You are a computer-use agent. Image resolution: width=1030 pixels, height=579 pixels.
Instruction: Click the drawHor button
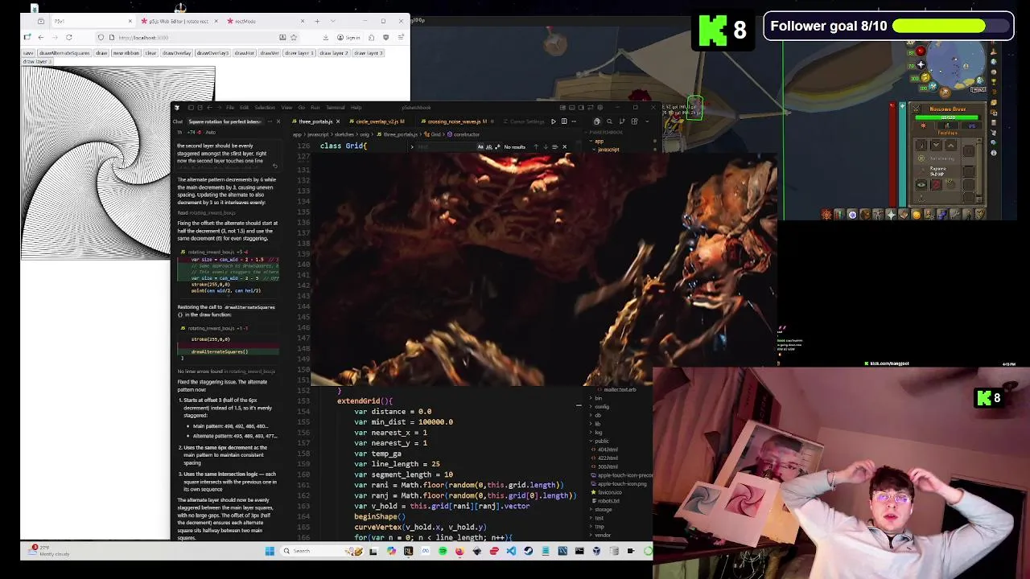point(244,53)
